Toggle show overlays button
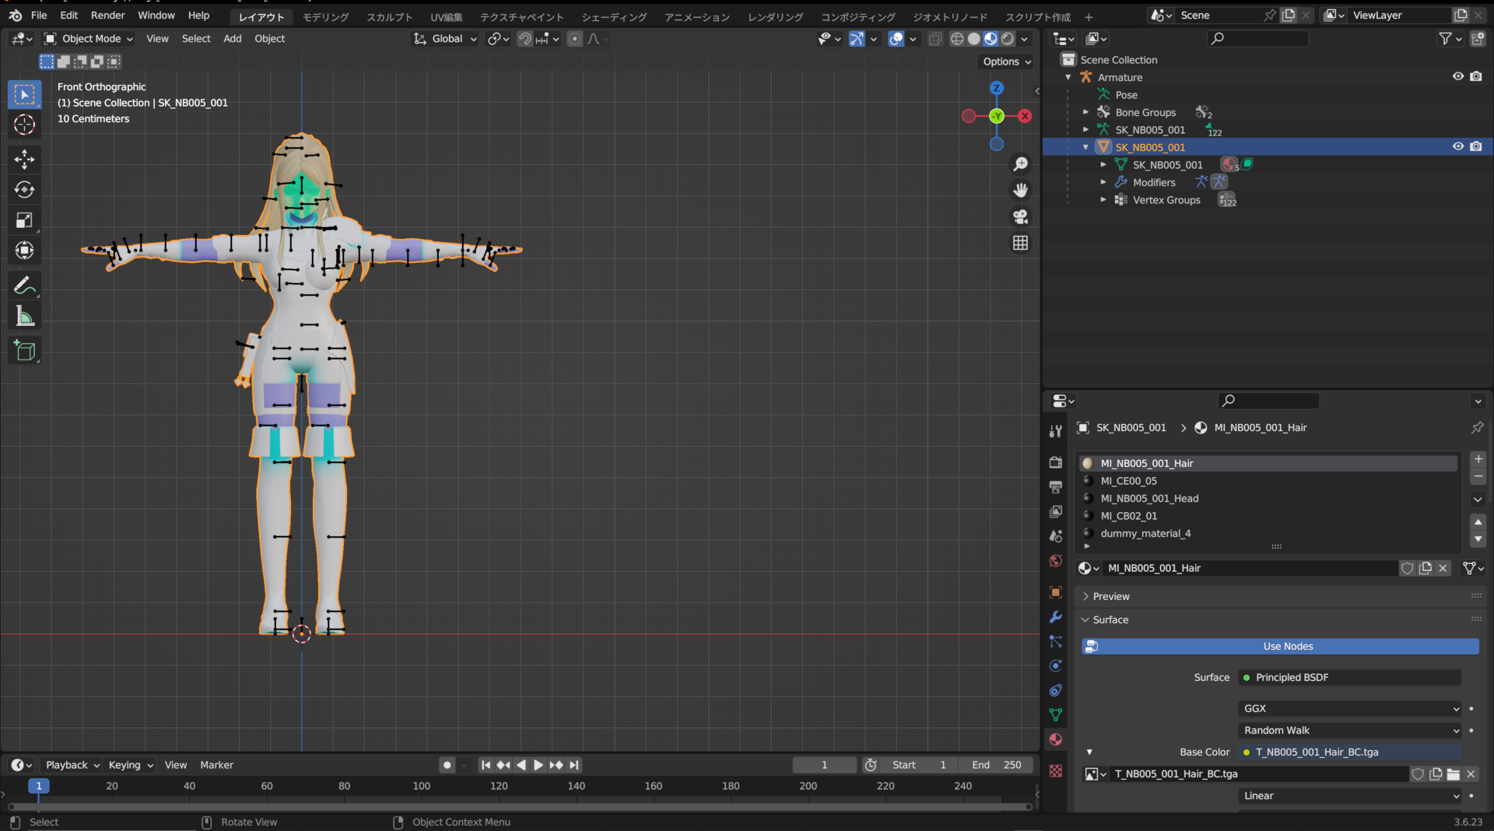 896,39
